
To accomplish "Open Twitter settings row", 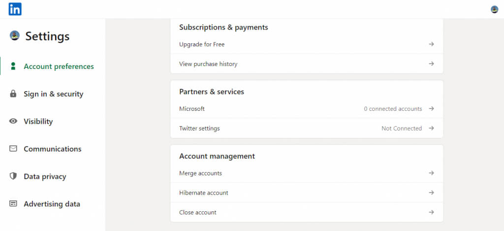I will [x=199, y=129].
